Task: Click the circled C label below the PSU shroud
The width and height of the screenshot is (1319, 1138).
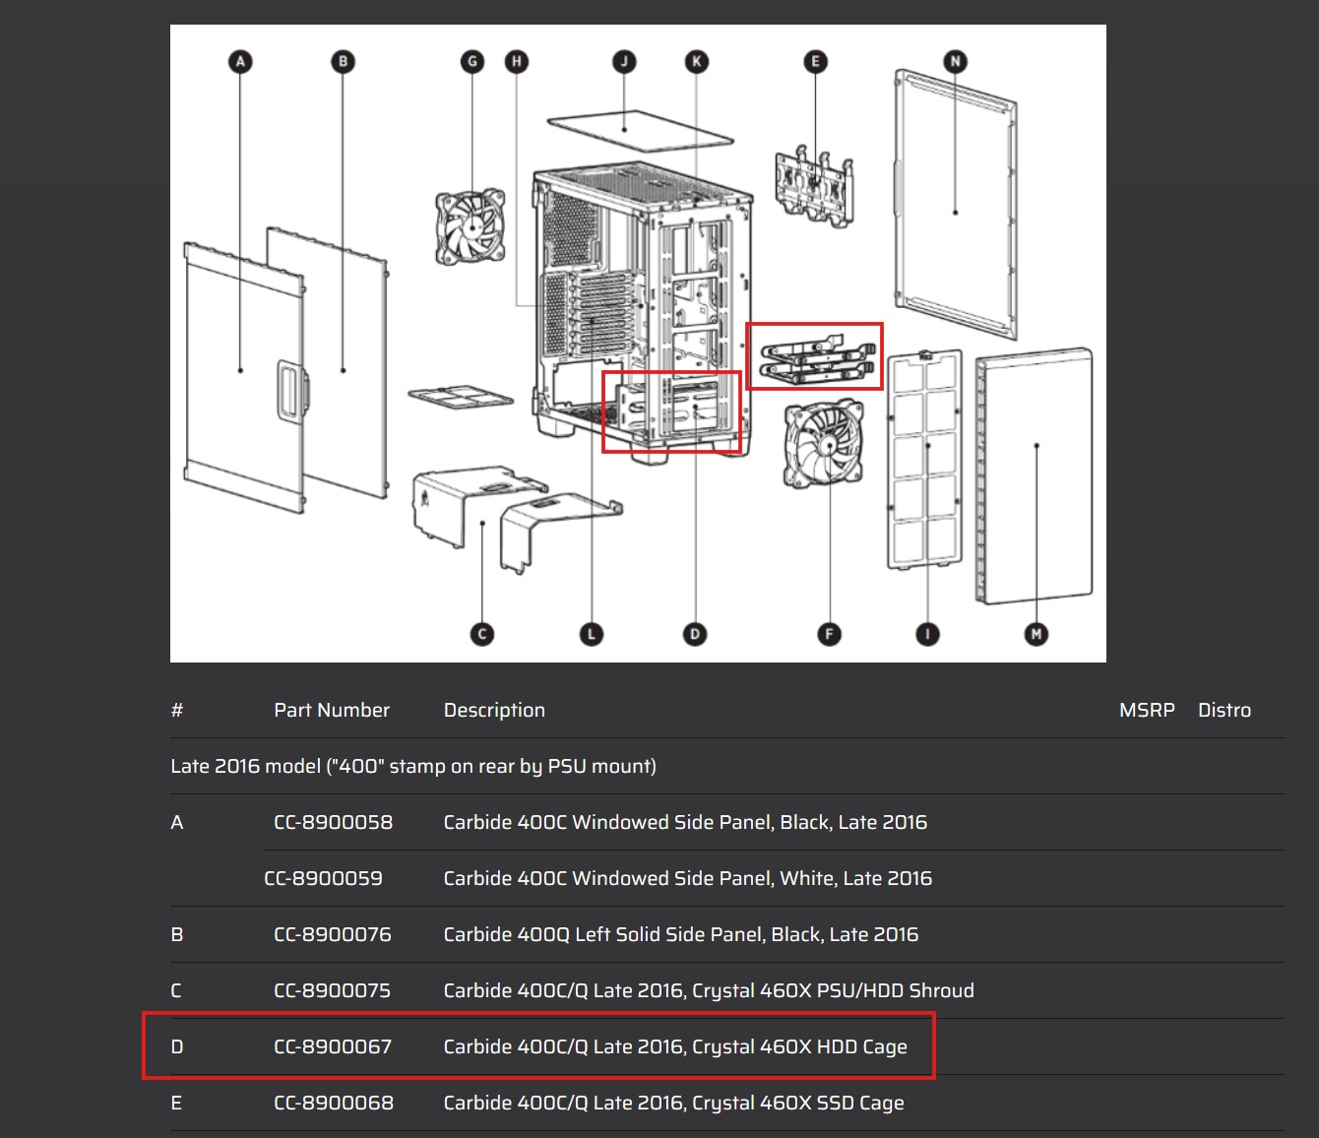Action: [x=482, y=634]
